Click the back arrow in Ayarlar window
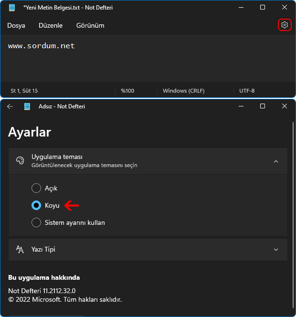Screen dimensions: 296x317 [x=10, y=106]
